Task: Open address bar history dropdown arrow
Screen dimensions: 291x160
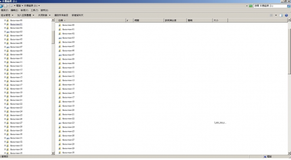Action: 247,6
